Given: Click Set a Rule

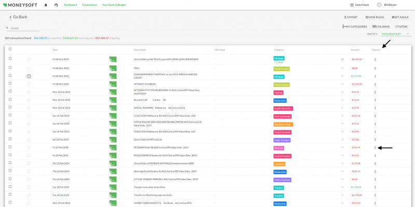Looking at the screenshot, I should 400,17.
